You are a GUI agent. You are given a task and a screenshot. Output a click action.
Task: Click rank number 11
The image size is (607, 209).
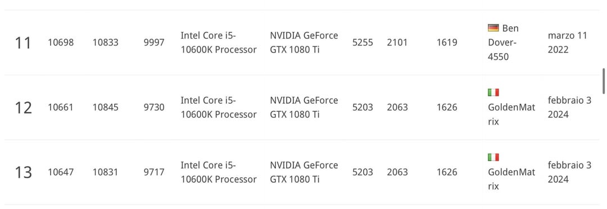(x=23, y=43)
